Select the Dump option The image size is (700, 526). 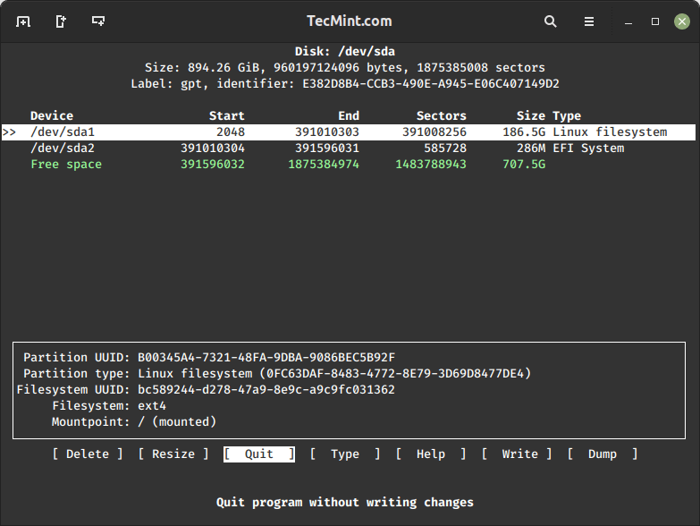click(603, 454)
